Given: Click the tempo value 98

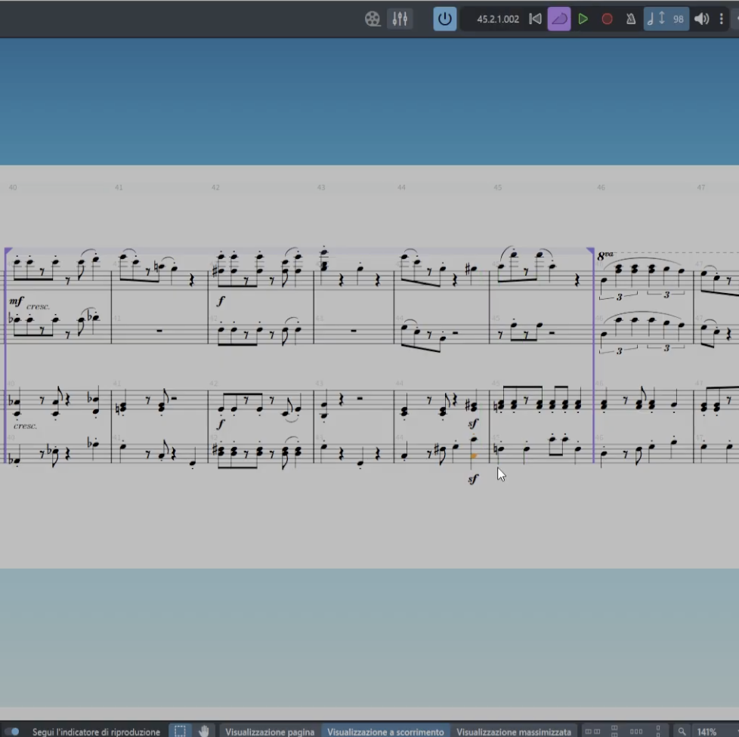Looking at the screenshot, I should point(678,19).
